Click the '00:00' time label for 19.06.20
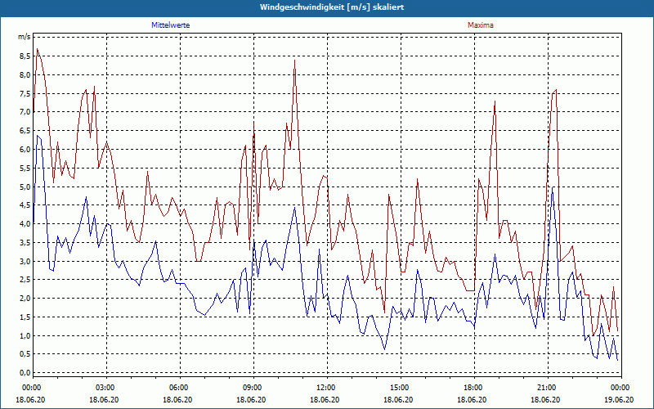Screen dimensions: 654x409 pos(619,388)
